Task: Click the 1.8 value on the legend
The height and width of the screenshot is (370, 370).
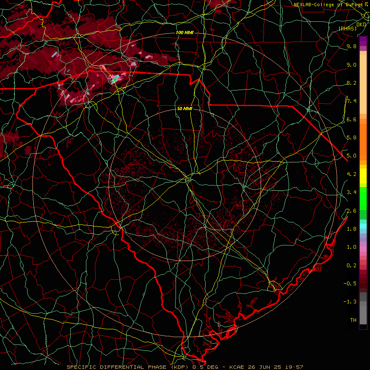Action: pyautogui.click(x=351, y=229)
